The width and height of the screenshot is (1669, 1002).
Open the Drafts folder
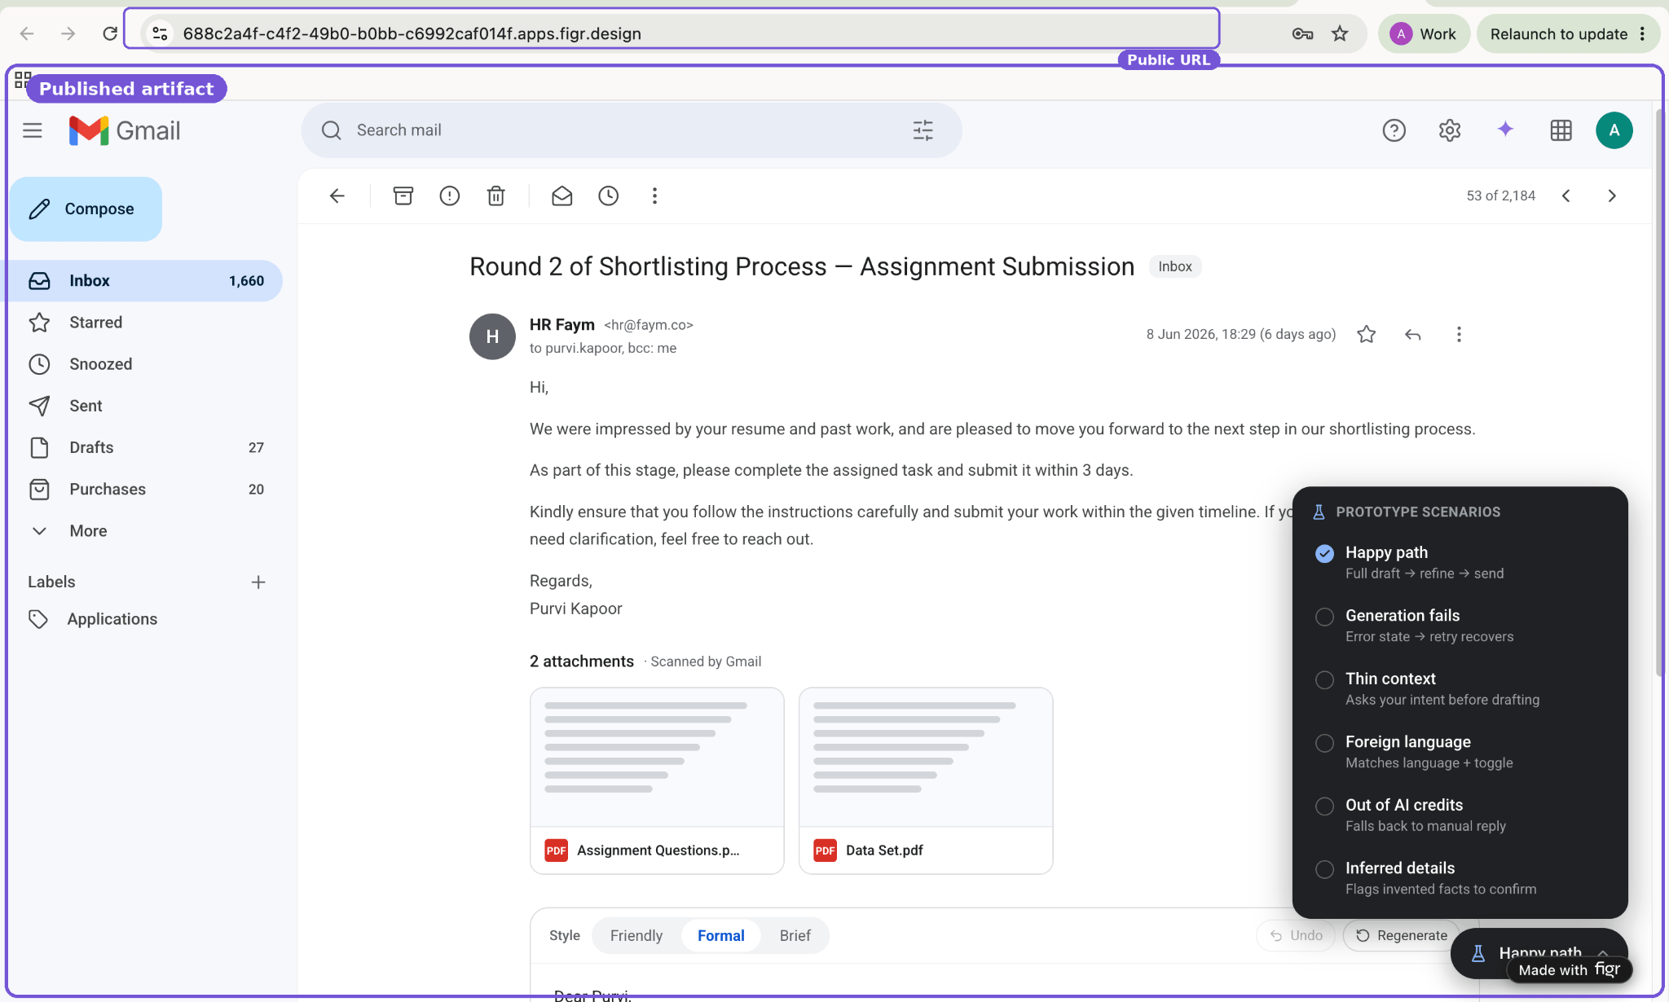pyautogui.click(x=143, y=447)
